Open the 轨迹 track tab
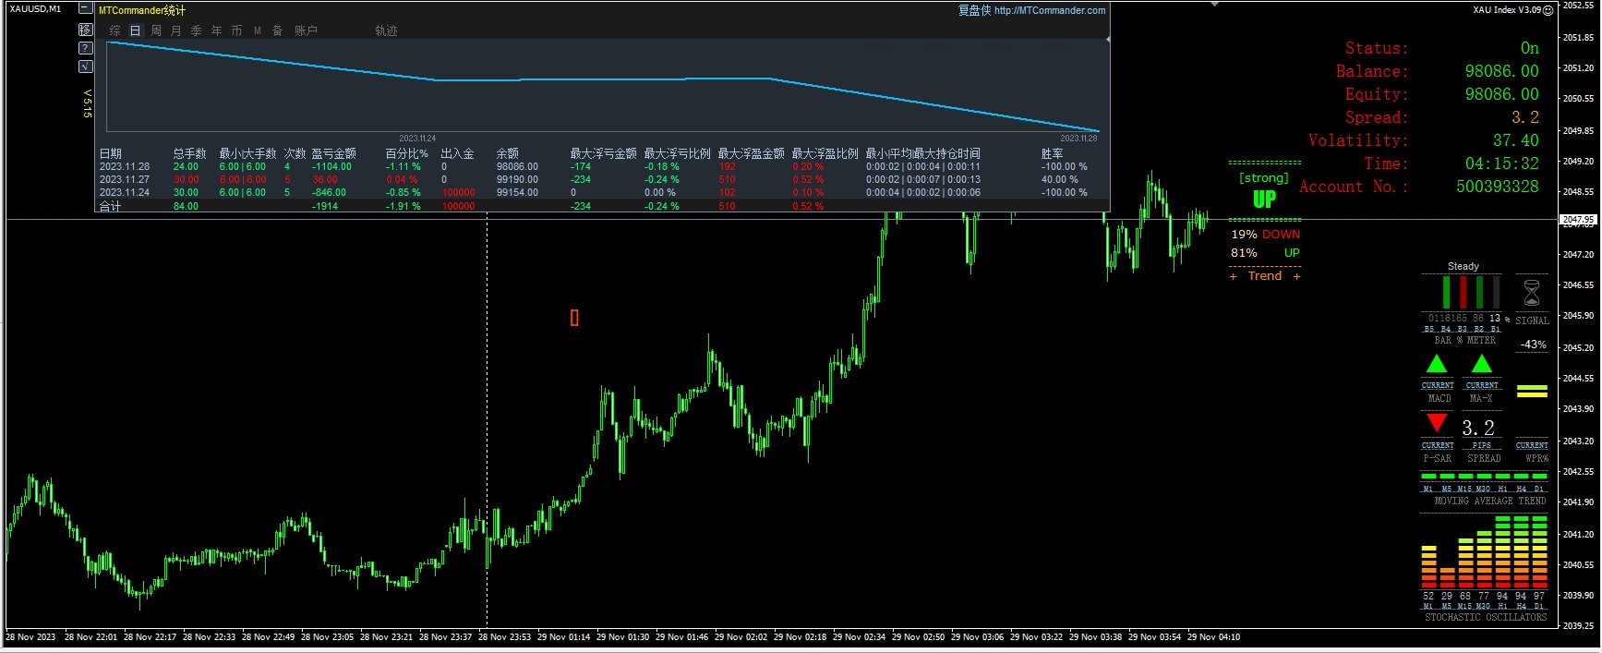Screen dimensions: 1602x653 click(x=386, y=30)
